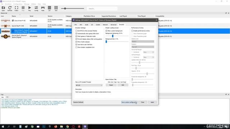Open the Config toolbar icon
Viewport: 230px width, 129px height.
coord(36,9)
